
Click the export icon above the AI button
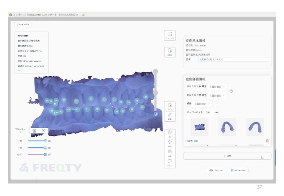[169, 35]
